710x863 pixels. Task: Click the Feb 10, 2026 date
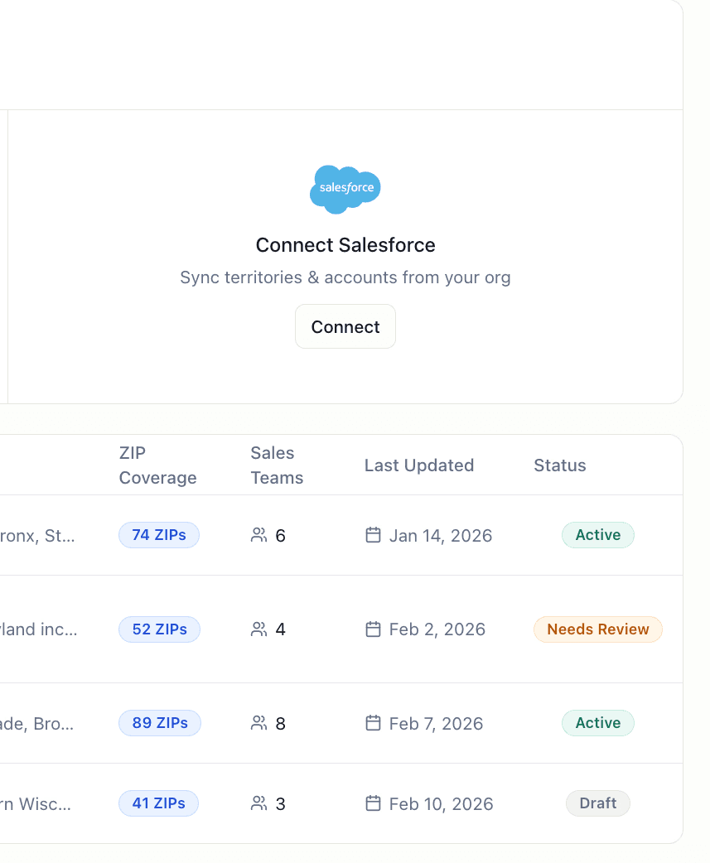441,804
